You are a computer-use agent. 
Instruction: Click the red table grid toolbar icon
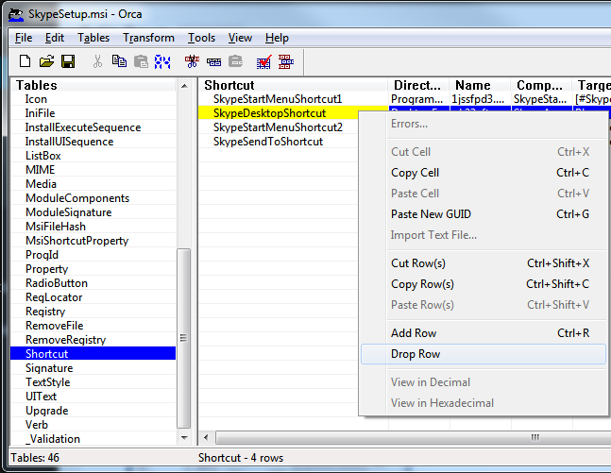(286, 61)
